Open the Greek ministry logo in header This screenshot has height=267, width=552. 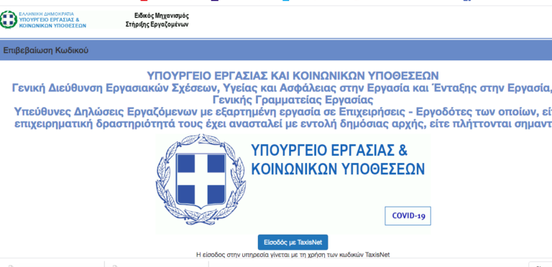9,19
